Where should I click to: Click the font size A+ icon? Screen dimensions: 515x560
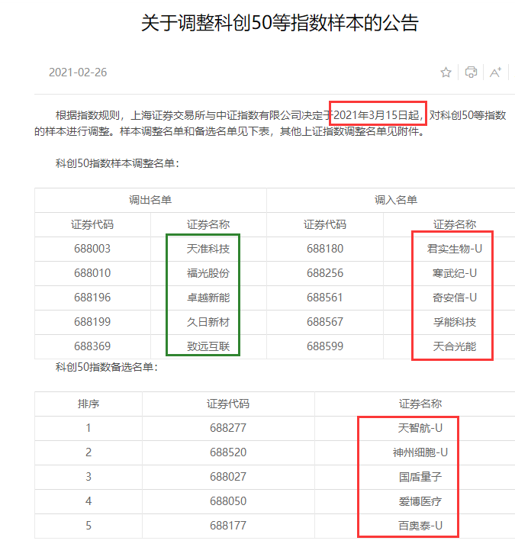click(x=495, y=72)
